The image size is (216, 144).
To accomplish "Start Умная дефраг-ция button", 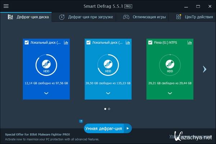I will 104,129.
